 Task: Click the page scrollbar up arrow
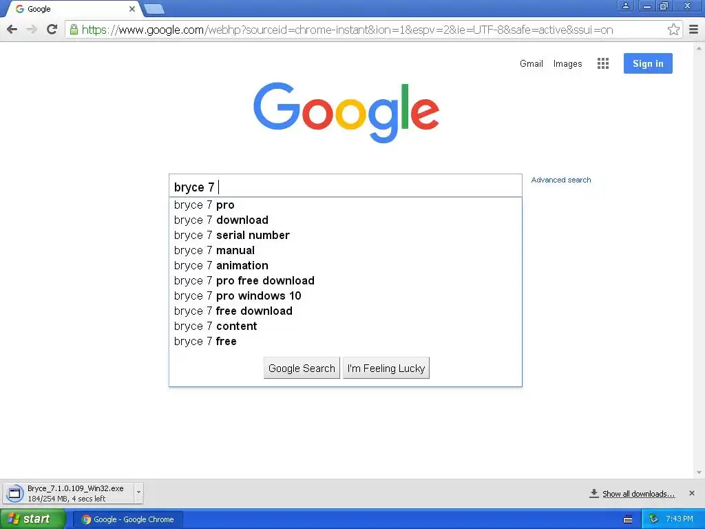(699, 48)
